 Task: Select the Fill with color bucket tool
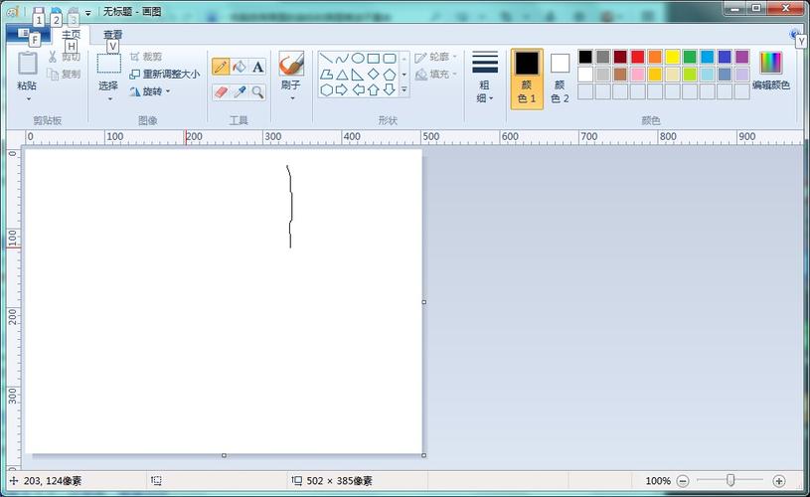[x=239, y=67]
